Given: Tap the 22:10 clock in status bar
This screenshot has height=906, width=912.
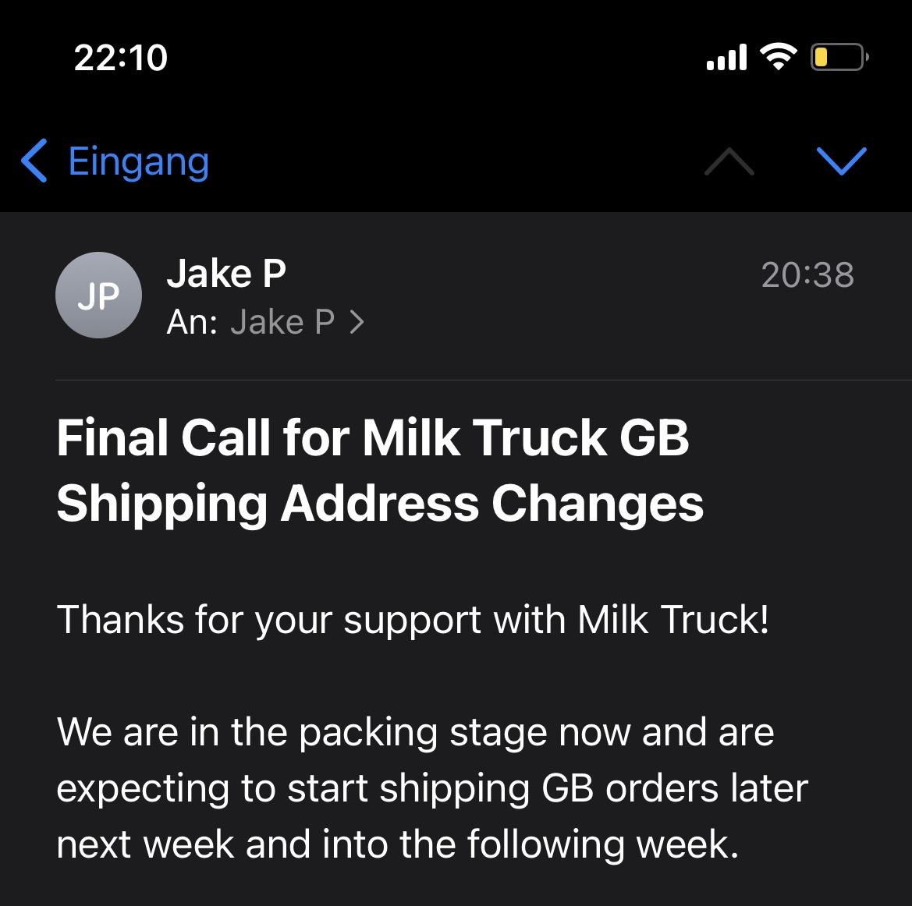Looking at the screenshot, I should pyautogui.click(x=120, y=58).
